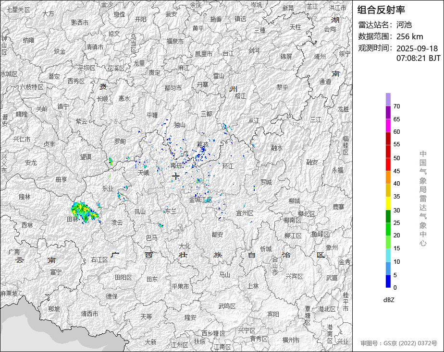This screenshot has height=352, width=444.
Task: Click the 隆林 map label
Action: tap(25, 196)
